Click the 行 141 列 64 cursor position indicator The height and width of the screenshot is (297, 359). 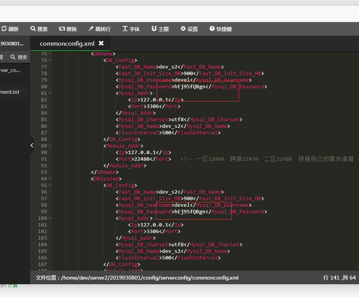click(x=339, y=278)
